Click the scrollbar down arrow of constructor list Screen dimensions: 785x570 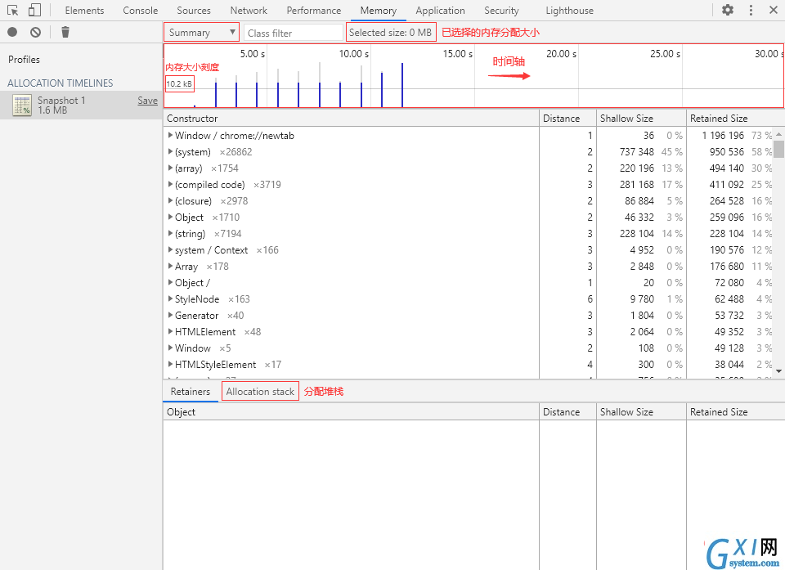pos(778,371)
